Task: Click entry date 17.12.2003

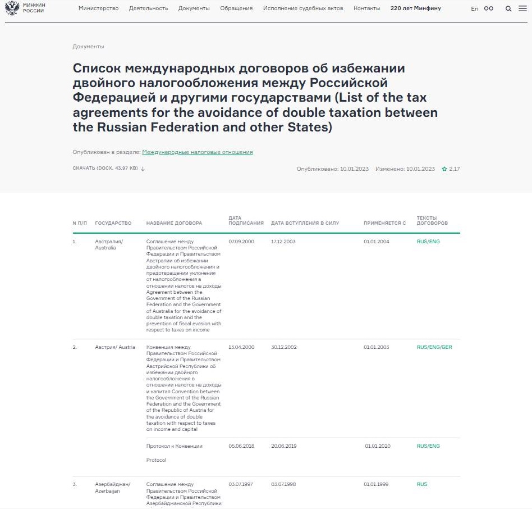Action: (x=283, y=242)
